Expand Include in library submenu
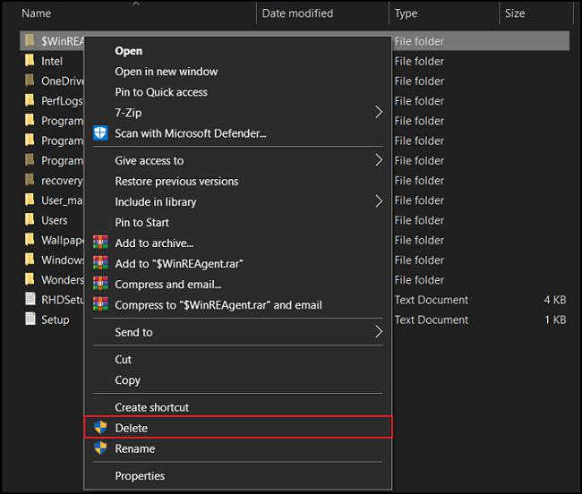 pos(378,201)
